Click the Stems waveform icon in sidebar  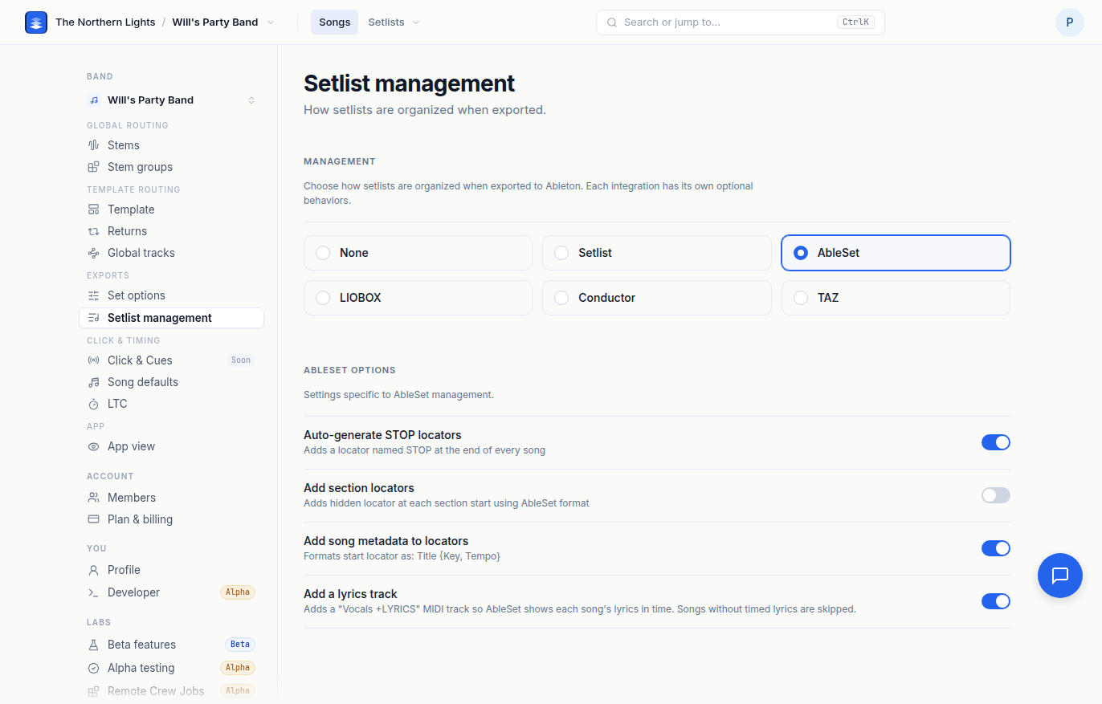pyautogui.click(x=93, y=145)
